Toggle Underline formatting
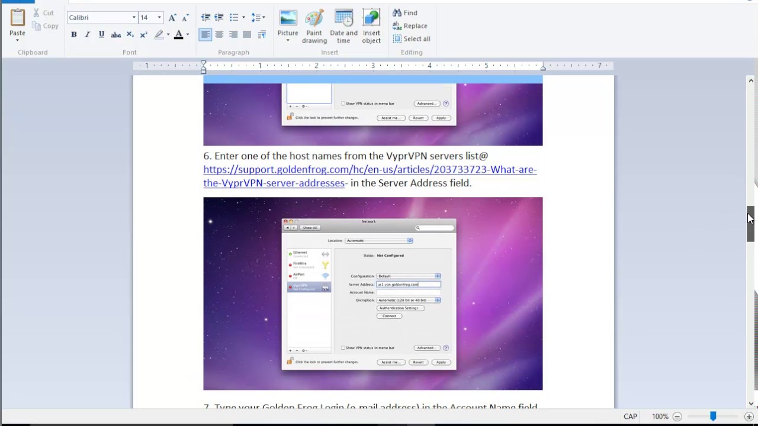This screenshot has height=426, width=758. [101, 35]
